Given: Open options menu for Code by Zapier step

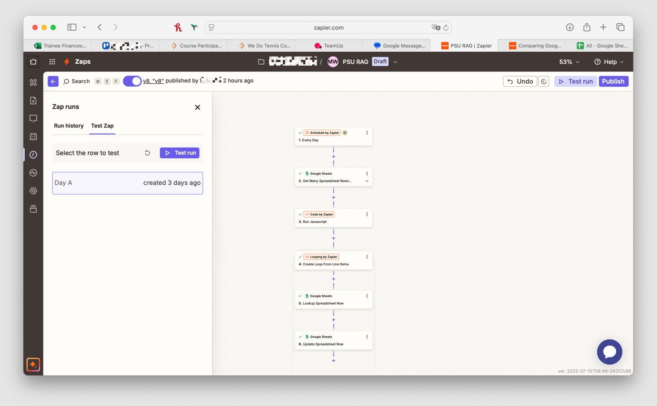Looking at the screenshot, I should click(367, 214).
